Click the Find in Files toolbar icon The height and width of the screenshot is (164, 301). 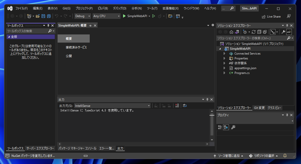170,16
